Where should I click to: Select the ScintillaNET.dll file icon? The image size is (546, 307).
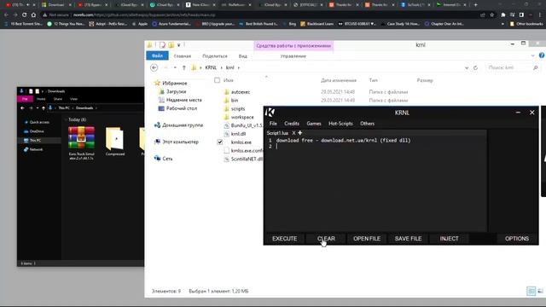coord(226,159)
